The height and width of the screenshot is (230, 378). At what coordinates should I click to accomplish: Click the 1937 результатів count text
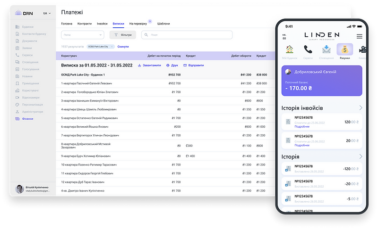click(72, 47)
